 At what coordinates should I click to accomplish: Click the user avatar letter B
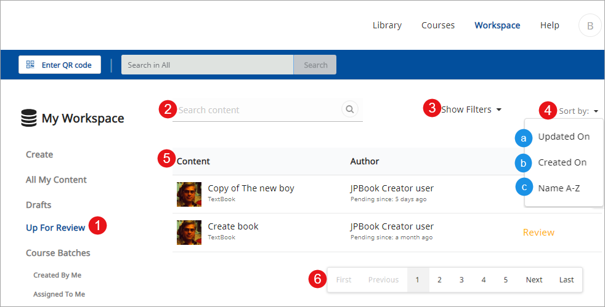(590, 26)
